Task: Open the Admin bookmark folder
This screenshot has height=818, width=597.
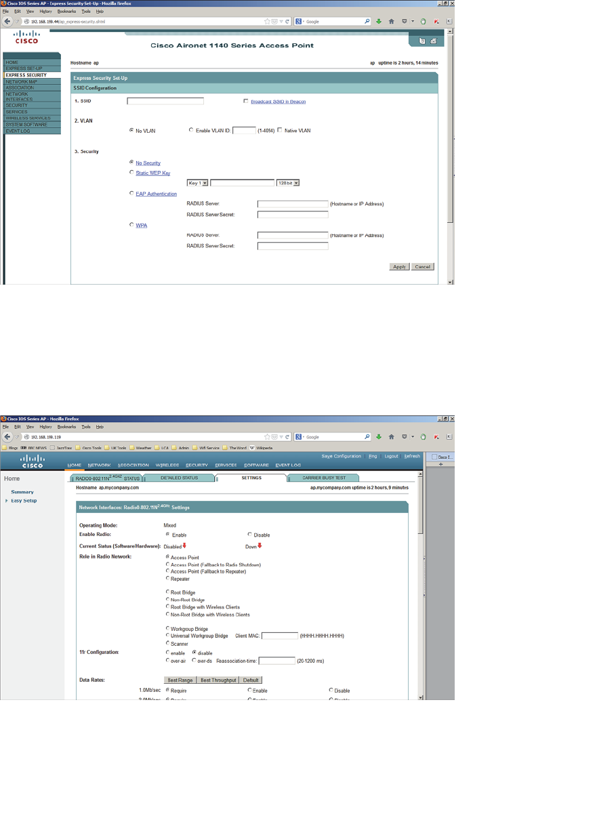Action: pyautogui.click(x=180, y=448)
